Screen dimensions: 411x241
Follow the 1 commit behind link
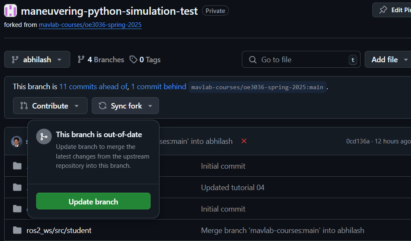pos(159,87)
